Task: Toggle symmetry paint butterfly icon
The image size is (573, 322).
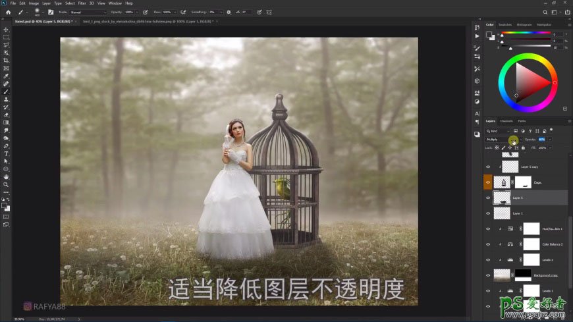Action: coord(269,12)
